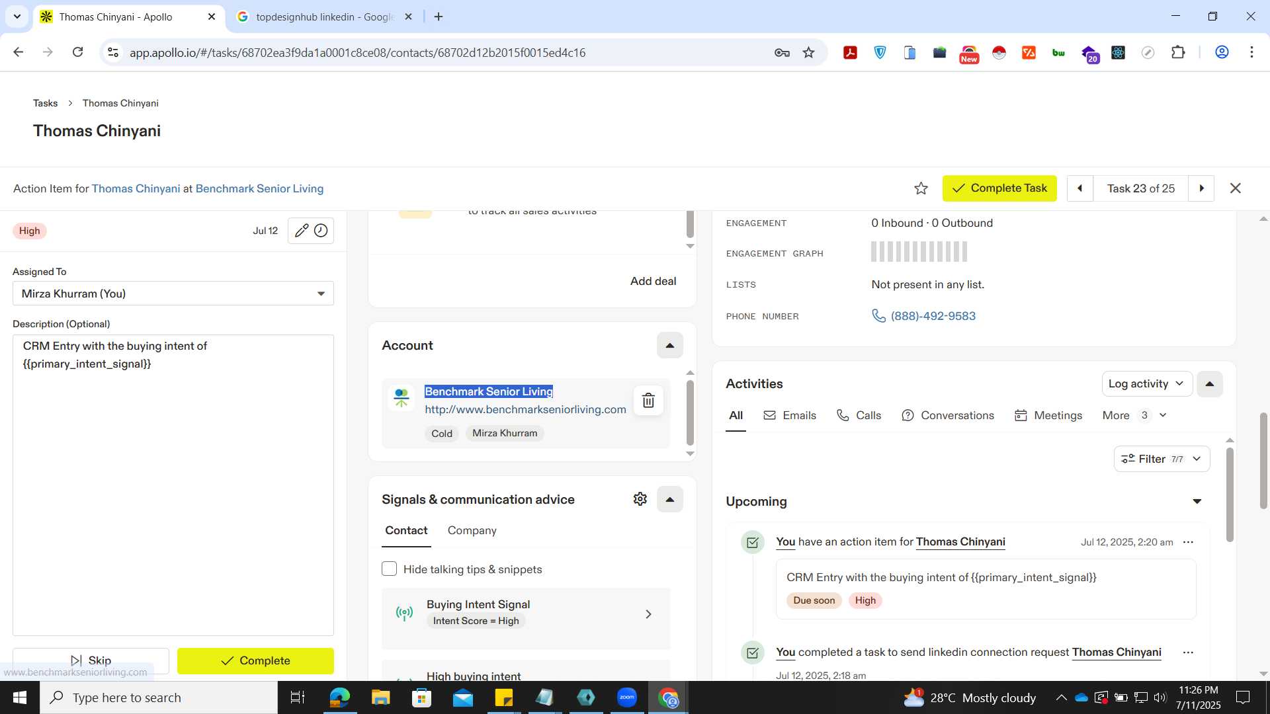This screenshot has width=1270, height=714.
Task: Click the Activities list scrollbar
Action: (1230, 495)
